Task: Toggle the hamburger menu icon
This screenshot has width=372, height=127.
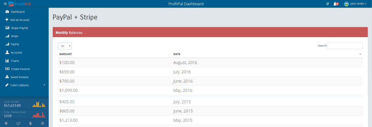Action: (5, 4)
